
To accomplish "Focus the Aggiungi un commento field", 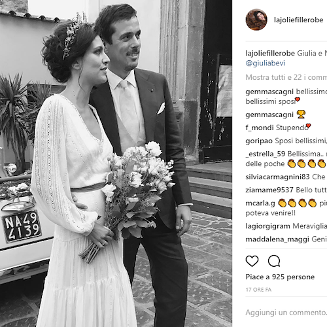I will 286,313.
